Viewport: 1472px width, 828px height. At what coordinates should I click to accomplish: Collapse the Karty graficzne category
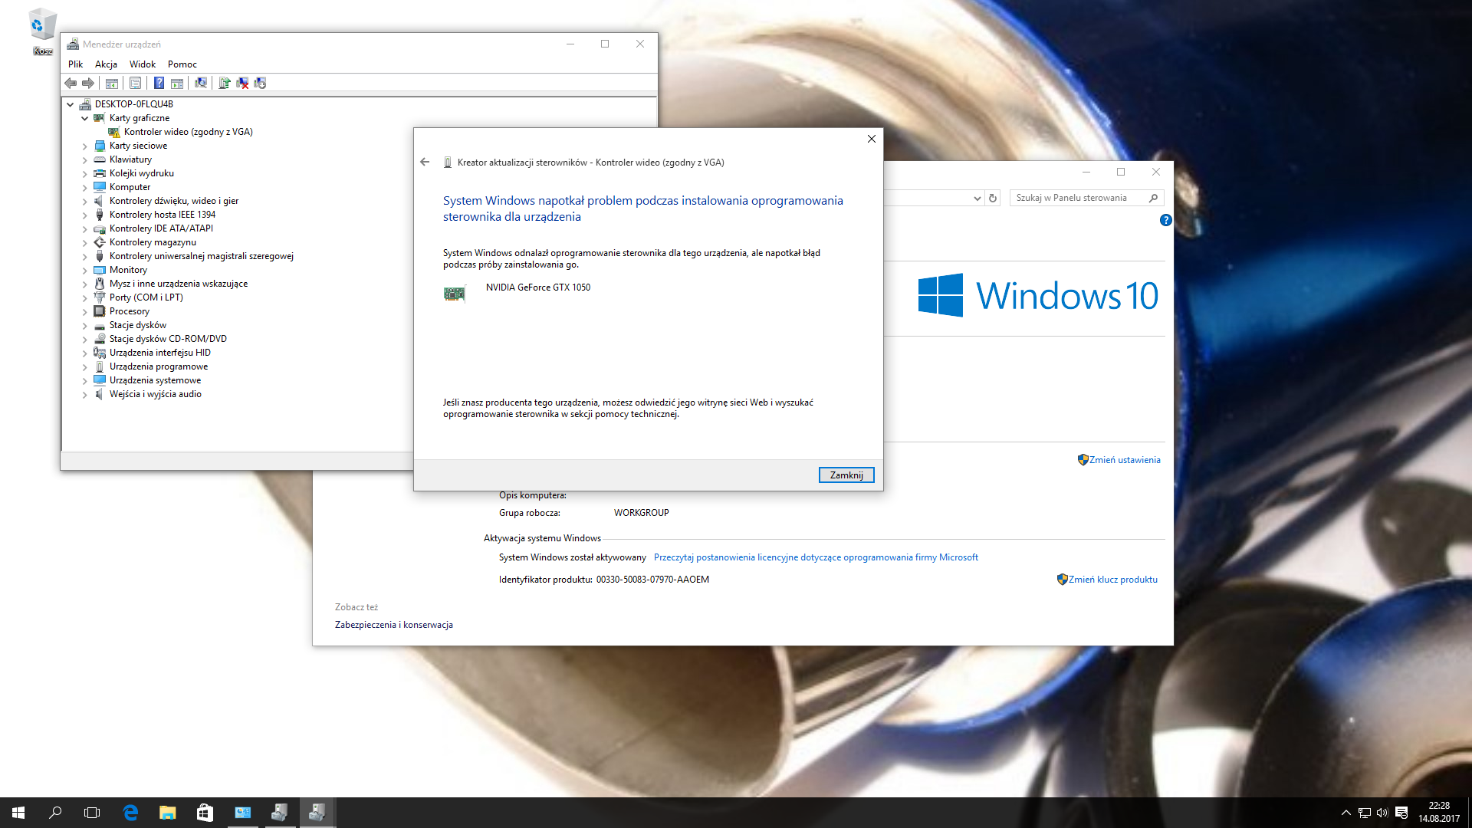click(x=84, y=118)
